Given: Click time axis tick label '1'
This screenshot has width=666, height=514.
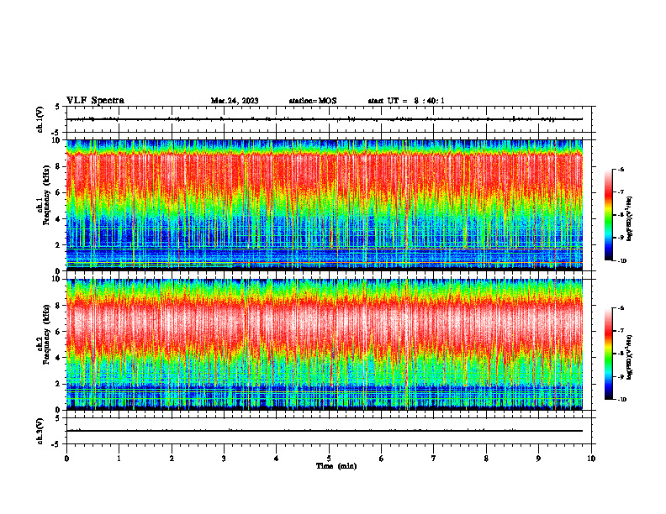Looking at the screenshot, I should click(x=119, y=459).
